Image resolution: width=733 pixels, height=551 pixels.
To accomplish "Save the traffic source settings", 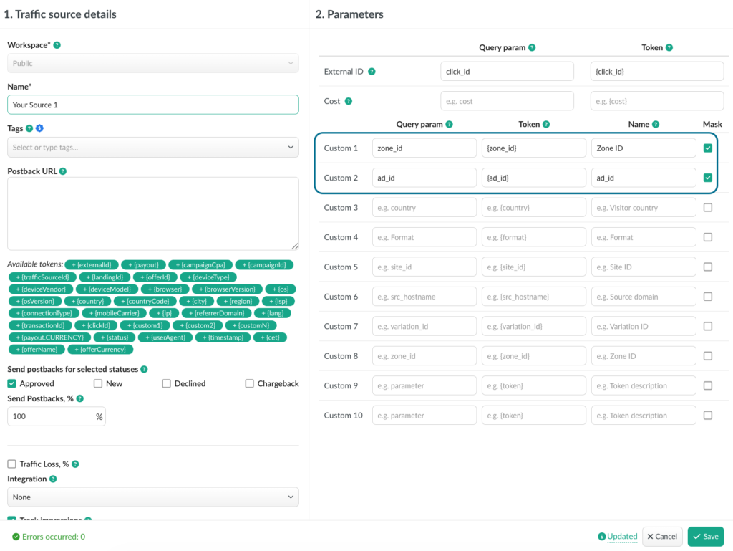I will [705, 536].
